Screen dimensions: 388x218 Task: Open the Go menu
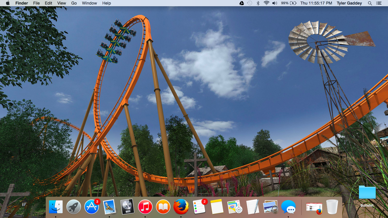tap(74, 3)
